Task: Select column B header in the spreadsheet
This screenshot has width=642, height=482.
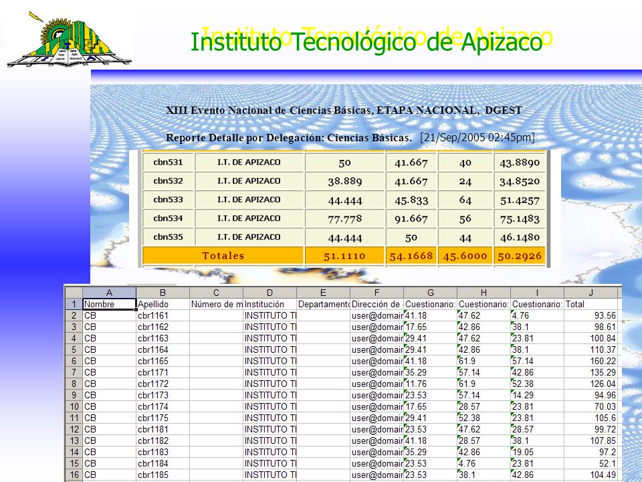Action: (163, 293)
